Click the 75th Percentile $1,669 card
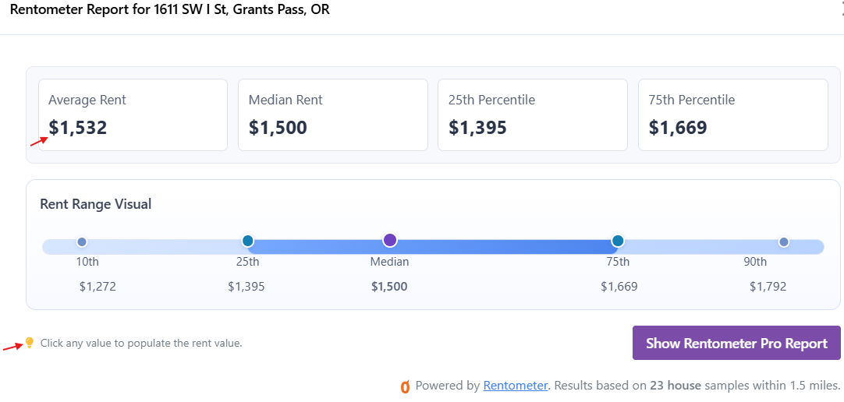The height and width of the screenshot is (402, 844). click(732, 115)
